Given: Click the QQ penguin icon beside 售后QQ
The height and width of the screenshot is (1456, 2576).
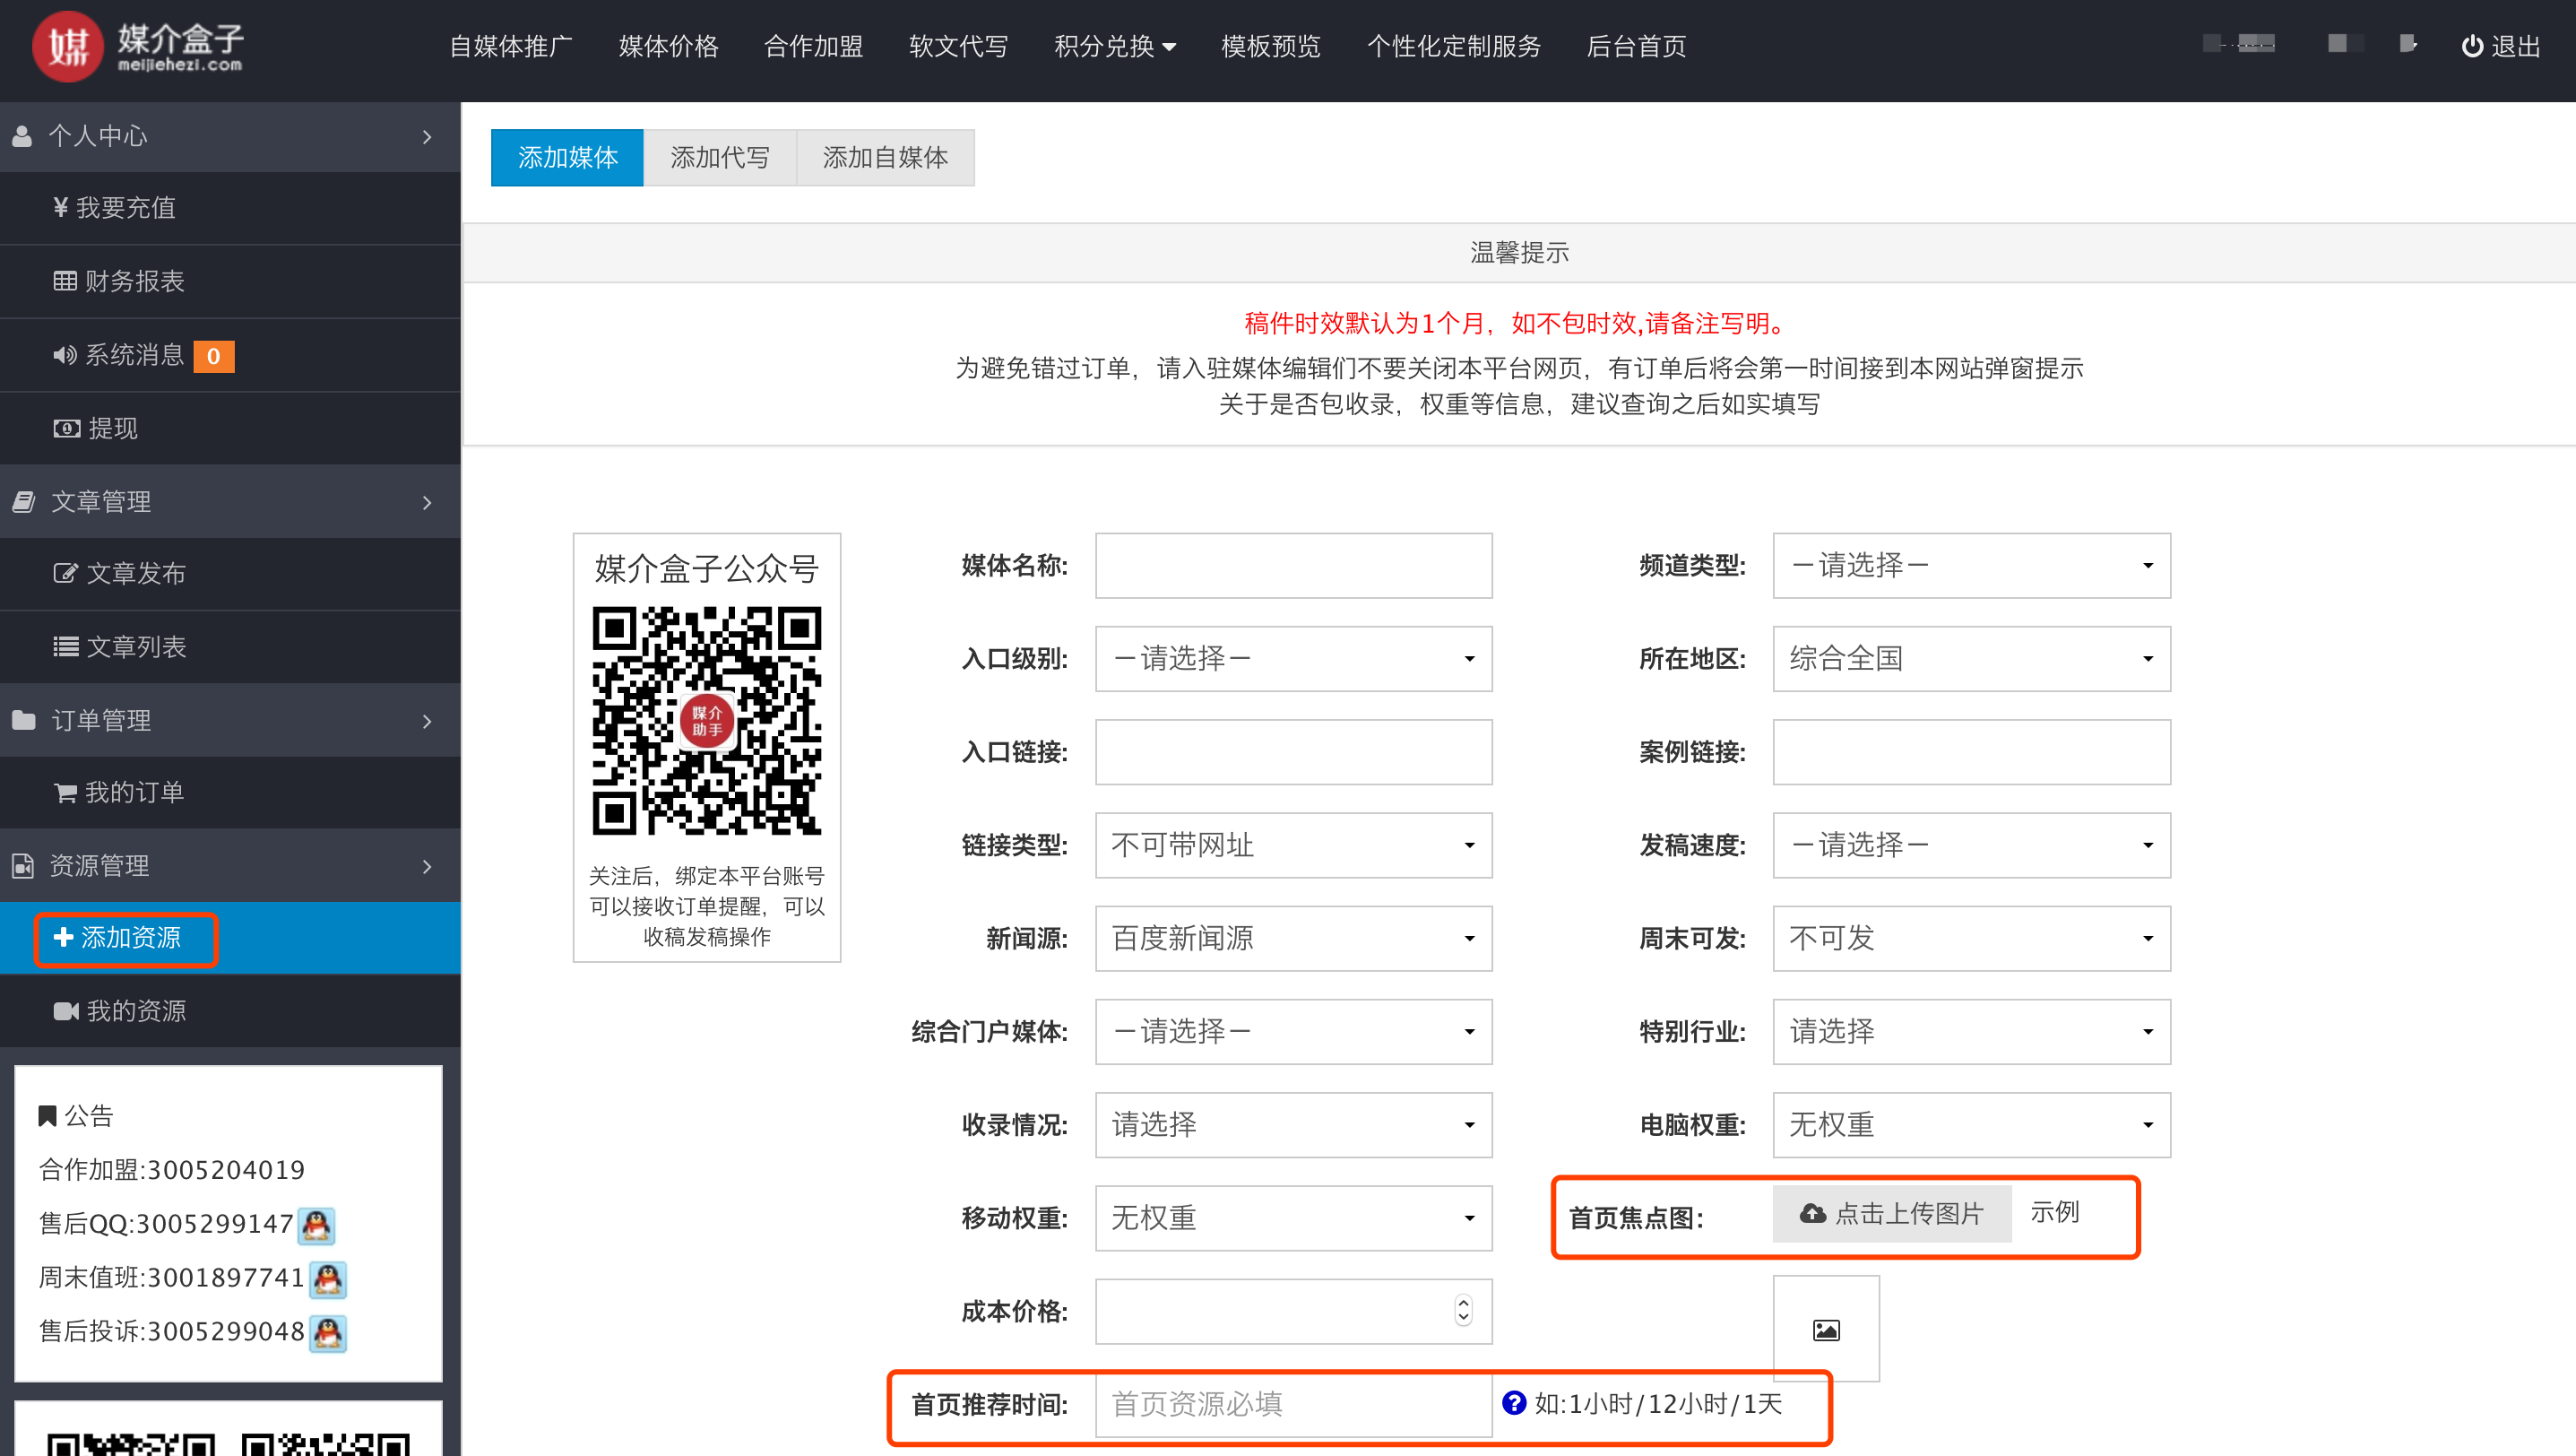Looking at the screenshot, I should point(317,1225).
